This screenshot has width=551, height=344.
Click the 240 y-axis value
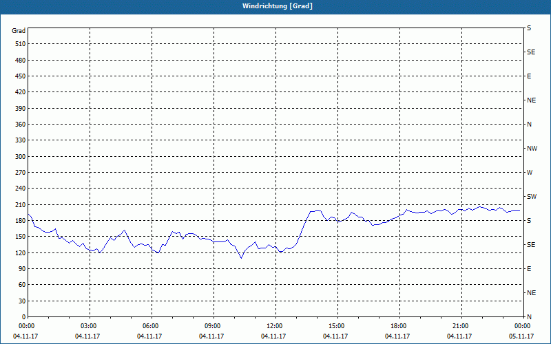coord(21,189)
